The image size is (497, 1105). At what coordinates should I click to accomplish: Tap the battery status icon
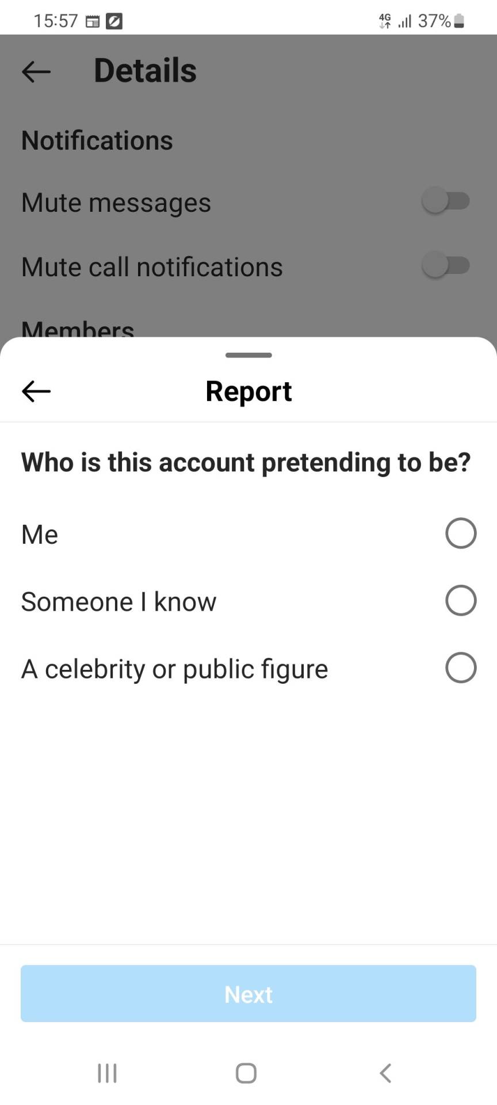(x=459, y=21)
